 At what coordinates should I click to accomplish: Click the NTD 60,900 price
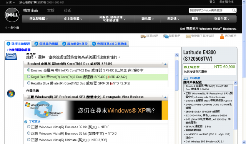click(x=224, y=67)
